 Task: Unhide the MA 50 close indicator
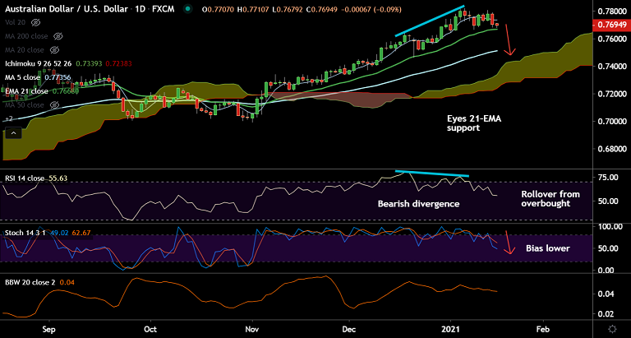point(54,104)
